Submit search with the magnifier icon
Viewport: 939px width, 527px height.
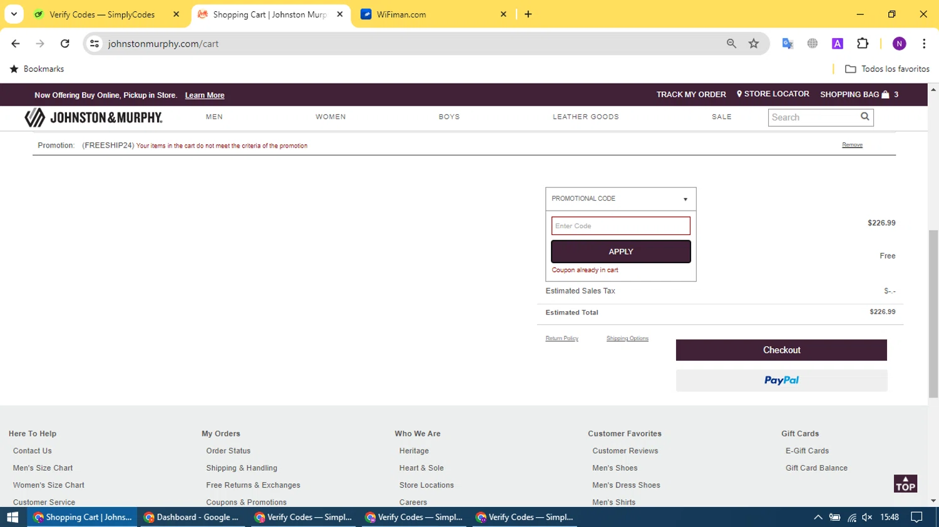coord(865,117)
